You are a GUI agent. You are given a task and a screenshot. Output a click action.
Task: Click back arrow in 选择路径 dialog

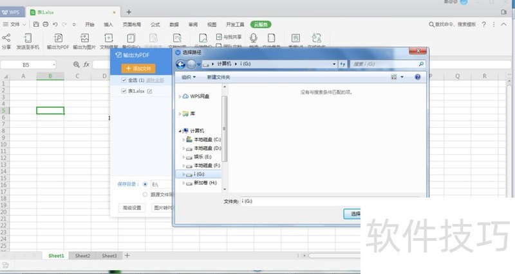(x=181, y=64)
